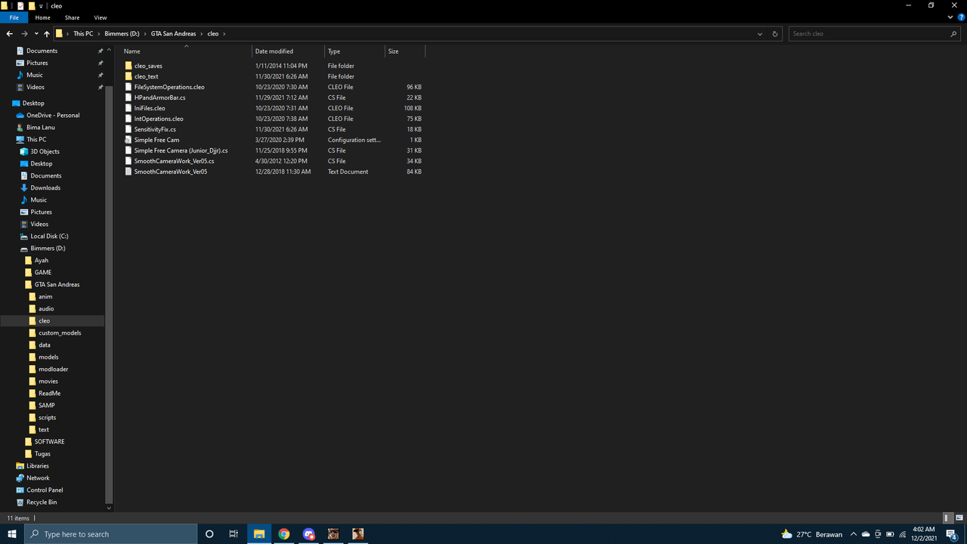Select Local Disk (C:) in sidebar

[49, 236]
